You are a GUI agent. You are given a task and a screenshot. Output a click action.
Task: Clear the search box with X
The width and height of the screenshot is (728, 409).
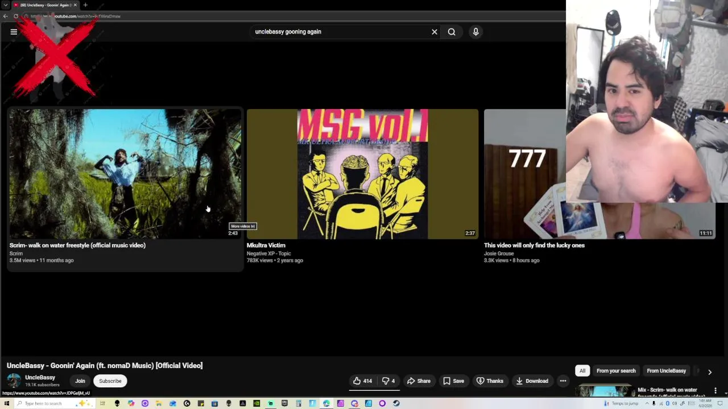click(x=435, y=32)
